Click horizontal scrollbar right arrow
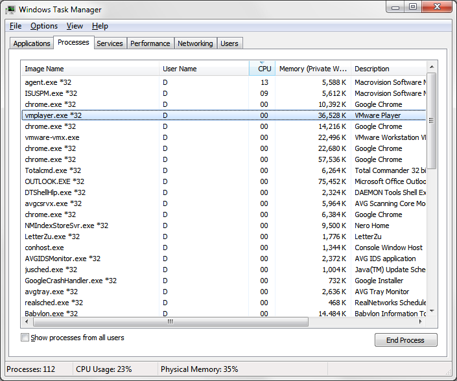Viewport: 457px width, 381px height. click(421, 321)
